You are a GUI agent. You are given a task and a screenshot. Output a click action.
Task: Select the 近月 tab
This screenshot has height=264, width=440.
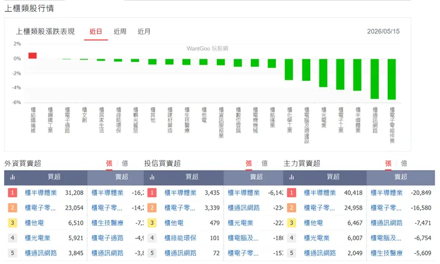click(144, 32)
